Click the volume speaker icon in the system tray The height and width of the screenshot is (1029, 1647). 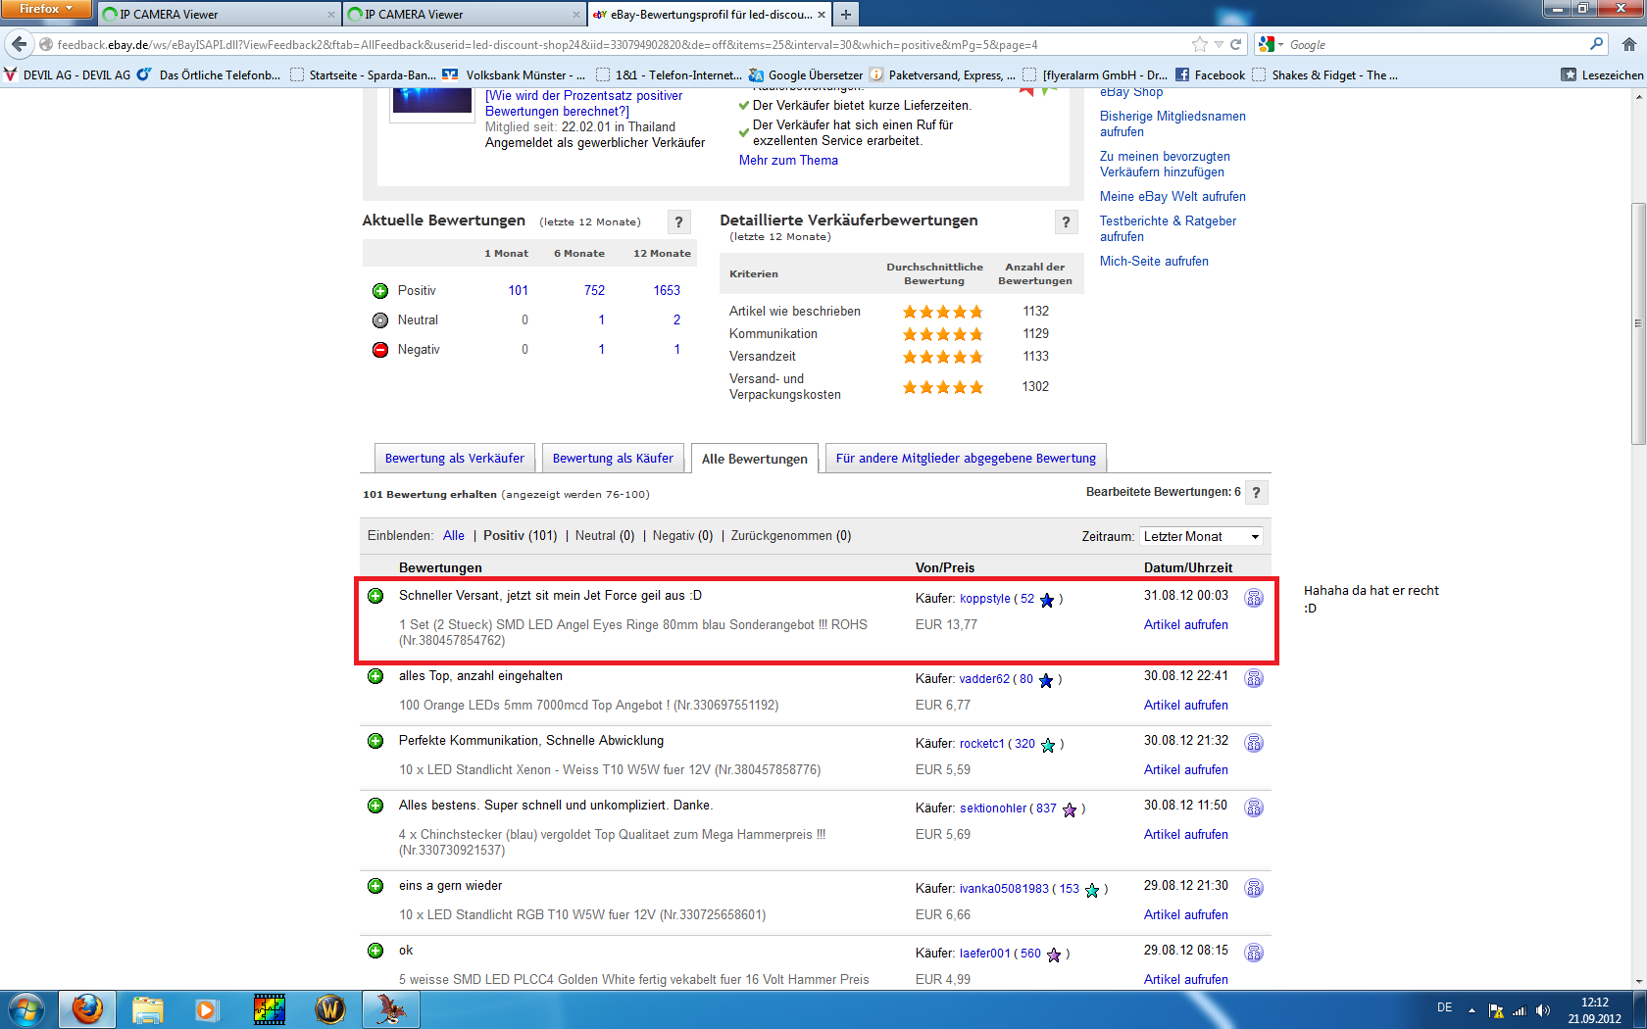click(x=1543, y=1010)
